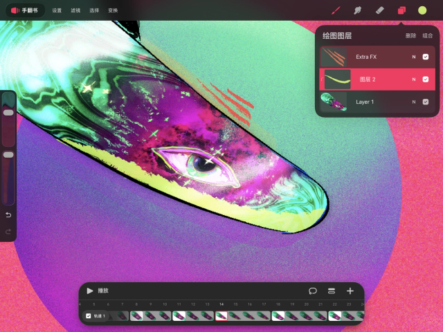The image size is (443, 332).
Task: Select the frame 11 thumbnail
Action: coord(179,316)
